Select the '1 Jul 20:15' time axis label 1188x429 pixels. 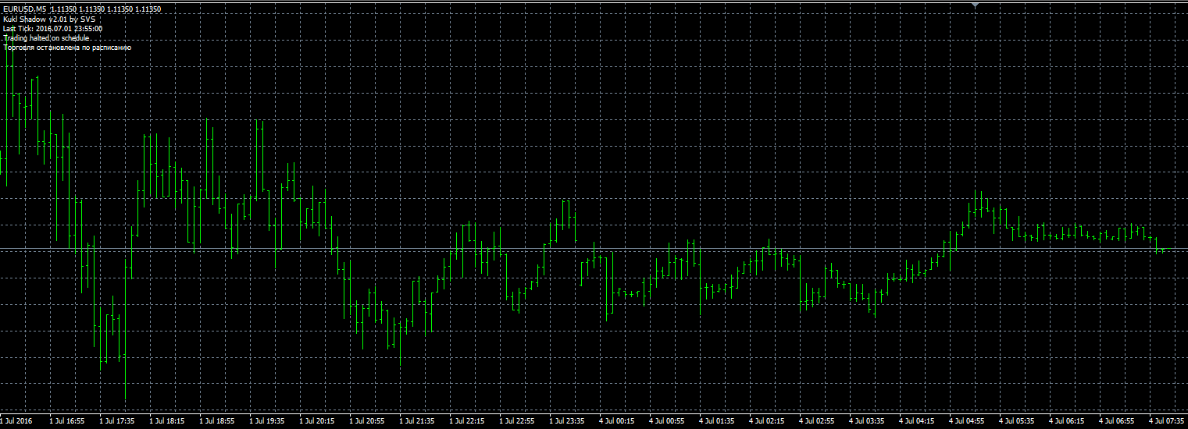tap(316, 421)
